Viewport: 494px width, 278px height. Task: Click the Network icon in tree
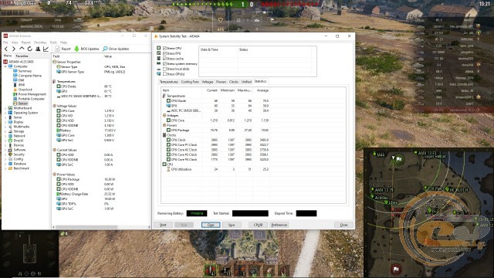(10, 136)
